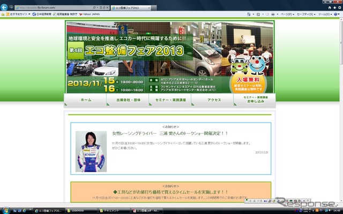Viewport: 343px width, 214px height.
Task: Open the セーフティ(S) dropdown menu
Action: click(x=306, y=14)
